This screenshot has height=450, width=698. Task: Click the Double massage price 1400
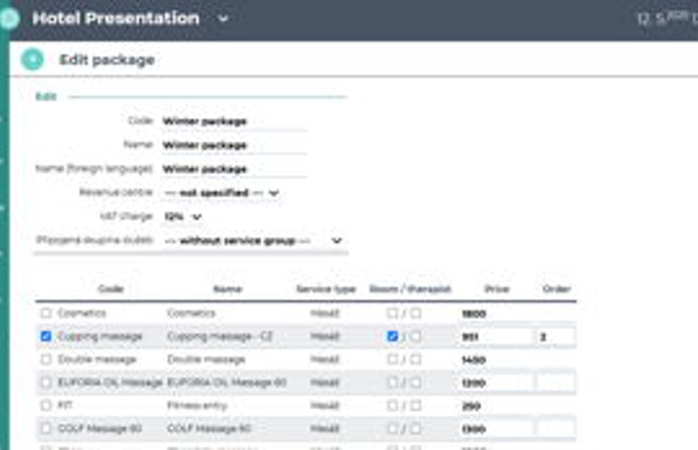point(496,360)
